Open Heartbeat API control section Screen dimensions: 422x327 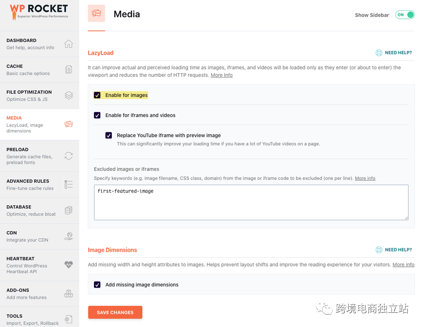click(x=40, y=265)
